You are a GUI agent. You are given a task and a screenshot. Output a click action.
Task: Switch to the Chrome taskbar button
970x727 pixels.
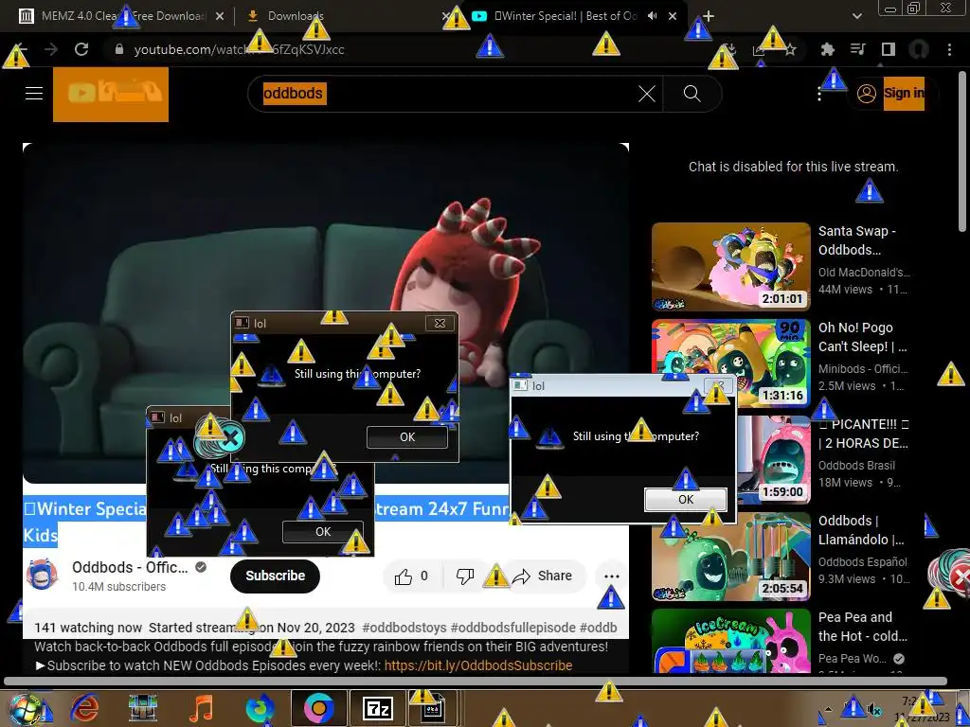pos(318,708)
